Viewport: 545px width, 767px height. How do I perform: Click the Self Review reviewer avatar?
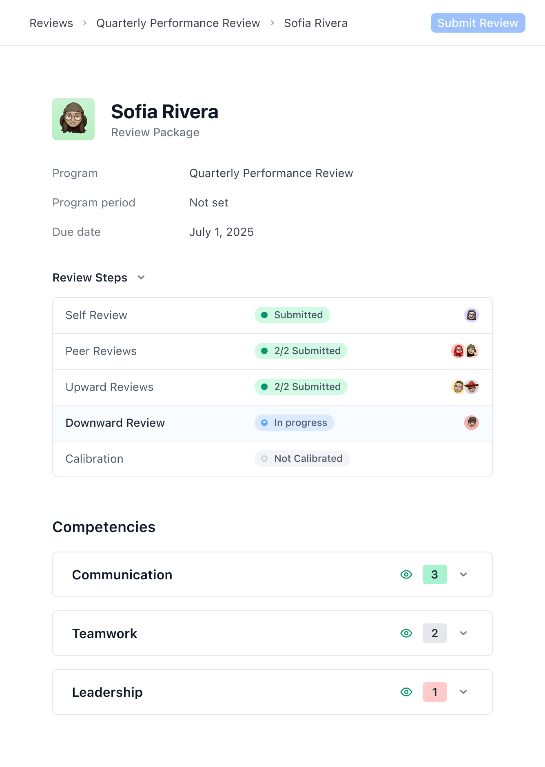pyautogui.click(x=471, y=315)
